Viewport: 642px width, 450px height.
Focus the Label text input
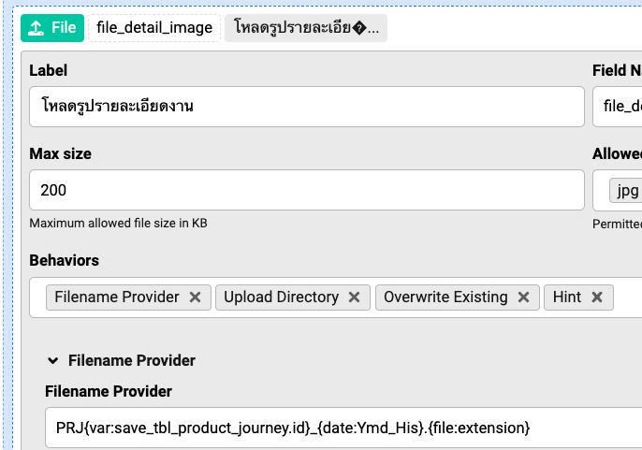click(x=307, y=107)
